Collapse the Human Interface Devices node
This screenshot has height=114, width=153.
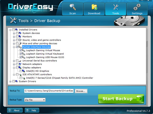[14, 47]
